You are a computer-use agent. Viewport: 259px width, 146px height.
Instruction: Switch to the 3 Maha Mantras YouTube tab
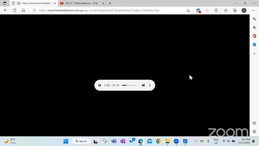pos(82,3)
